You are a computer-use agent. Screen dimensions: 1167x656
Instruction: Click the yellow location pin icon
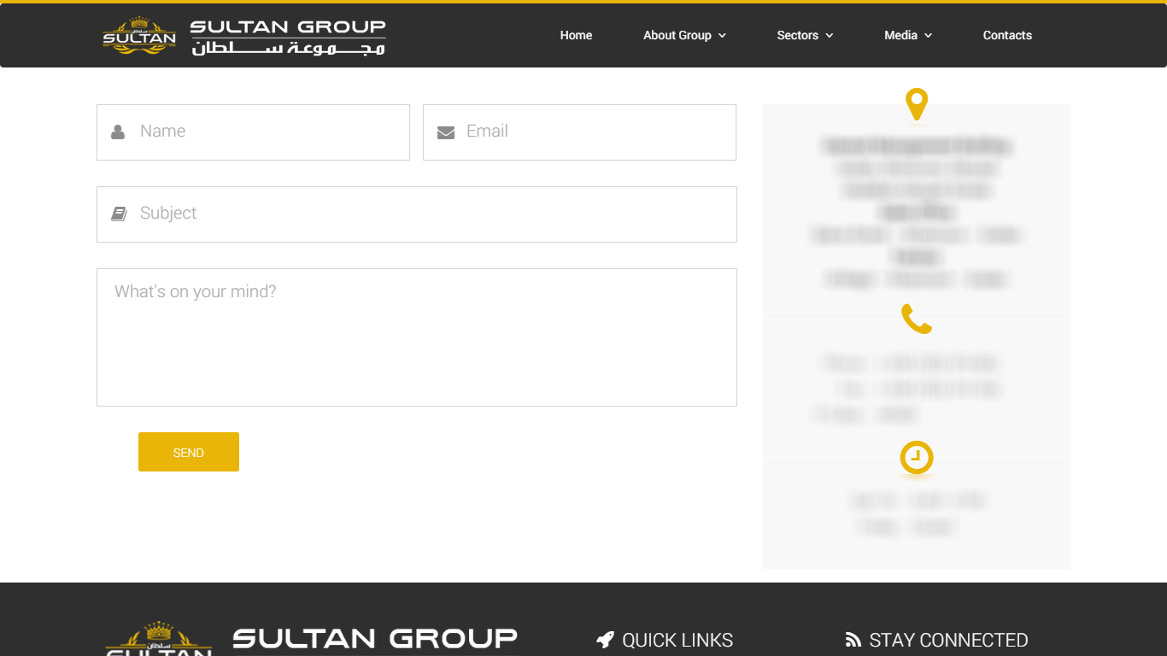tap(916, 104)
